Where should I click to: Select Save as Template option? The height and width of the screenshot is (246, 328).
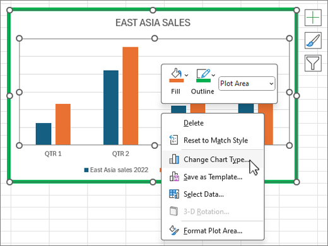click(x=213, y=177)
